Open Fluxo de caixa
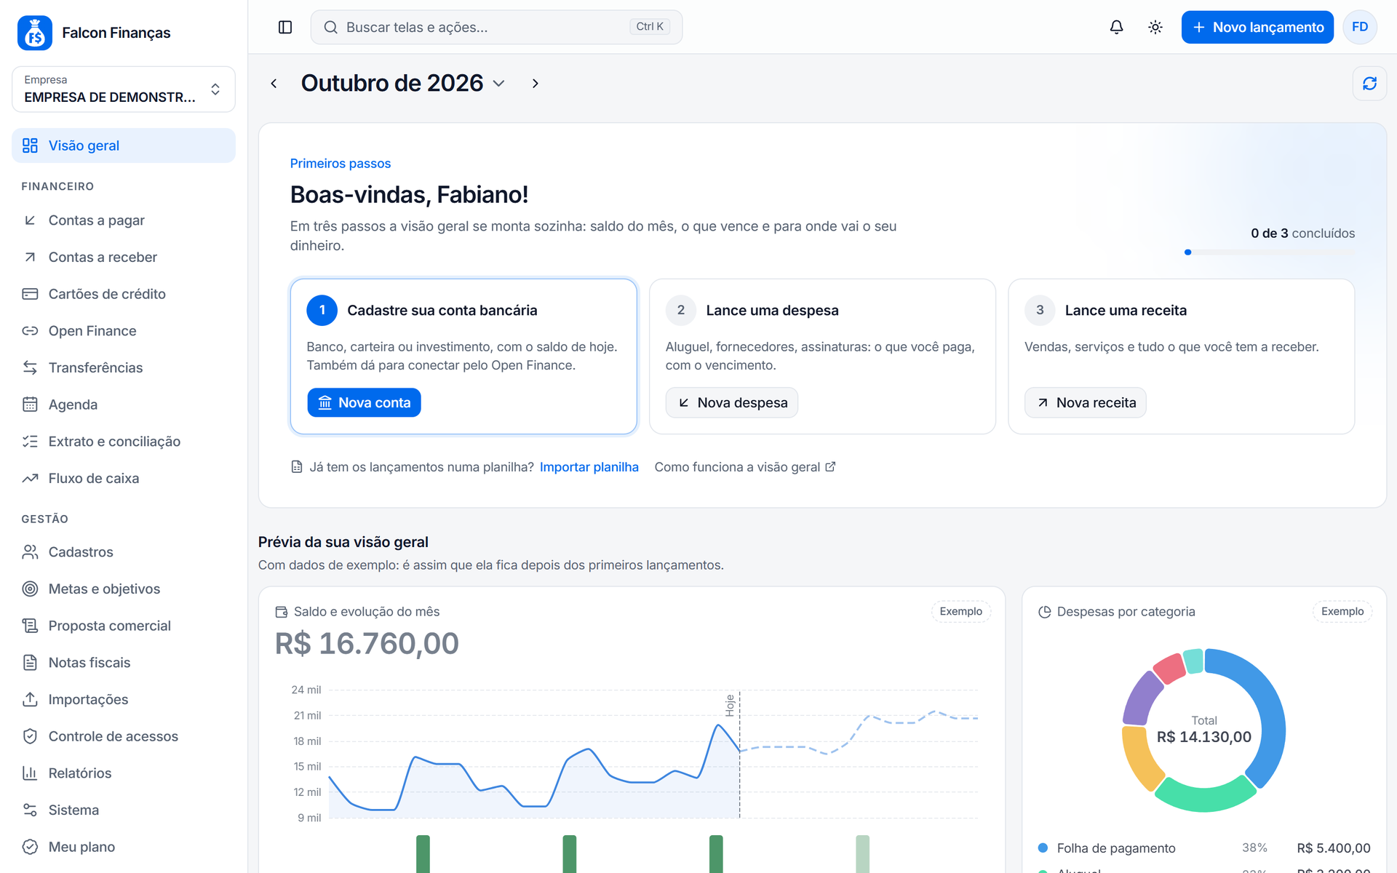This screenshot has height=873, width=1397. pyautogui.click(x=124, y=478)
